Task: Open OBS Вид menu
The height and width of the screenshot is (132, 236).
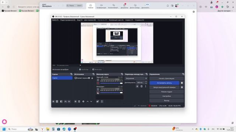Action: coord(80,20)
